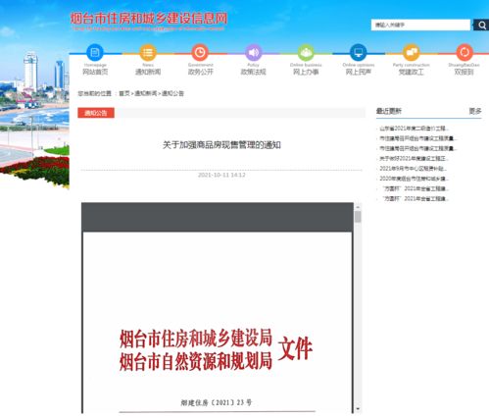
Task: Open the 通知新闻 News nav icon
Action: 148,52
